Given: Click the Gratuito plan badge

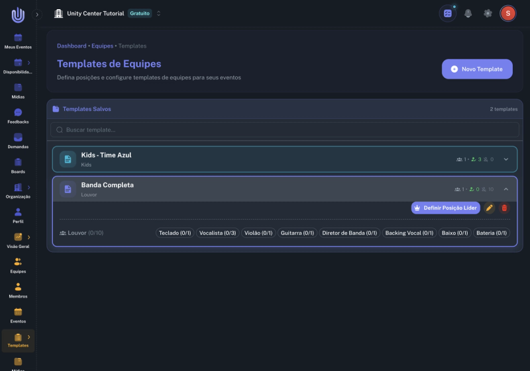Looking at the screenshot, I should click(140, 13).
